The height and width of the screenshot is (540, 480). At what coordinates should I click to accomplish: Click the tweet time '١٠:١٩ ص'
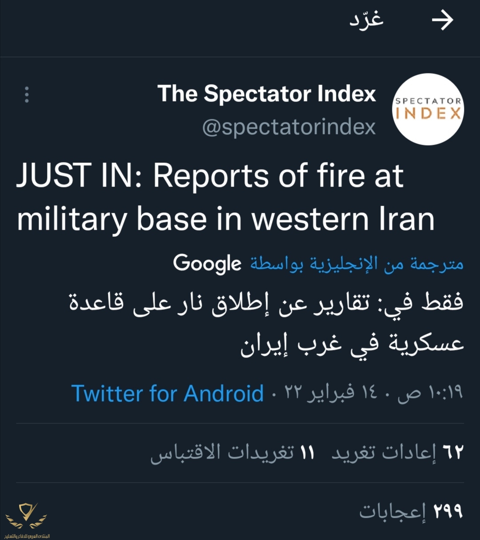430,394
